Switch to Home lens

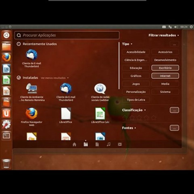point(74,144)
